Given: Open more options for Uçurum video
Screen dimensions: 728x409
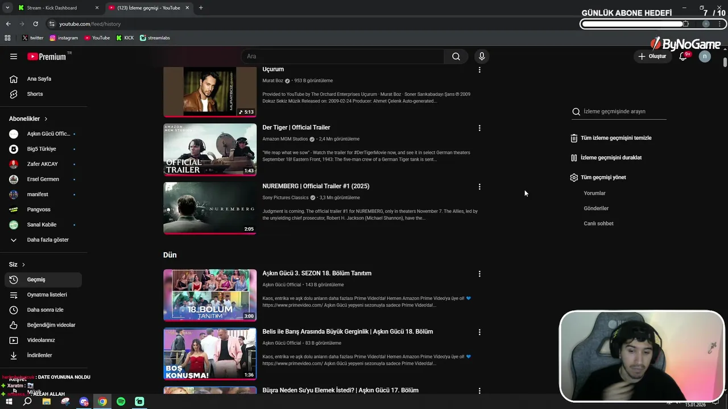Looking at the screenshot, I should 479,69.
